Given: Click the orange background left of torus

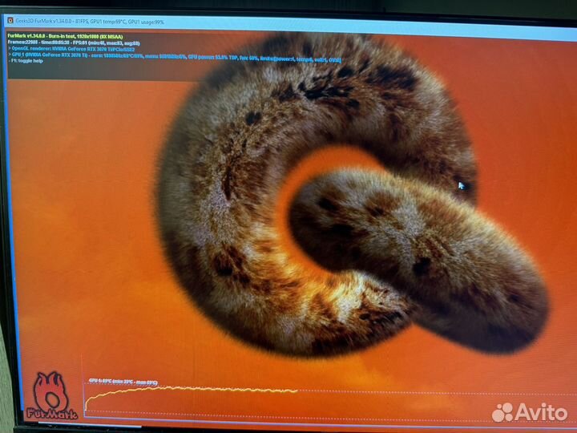Looking at the screenshot, I should pyautogui.click(x=80, y=200).
